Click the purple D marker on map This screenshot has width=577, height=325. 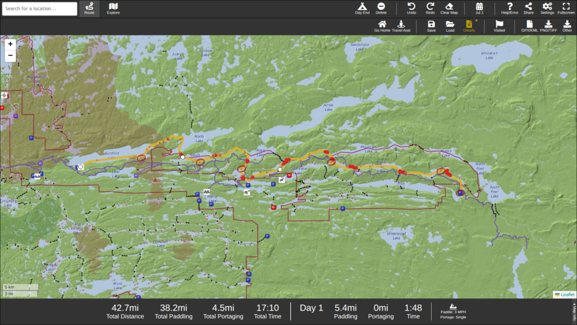[15, 116]
